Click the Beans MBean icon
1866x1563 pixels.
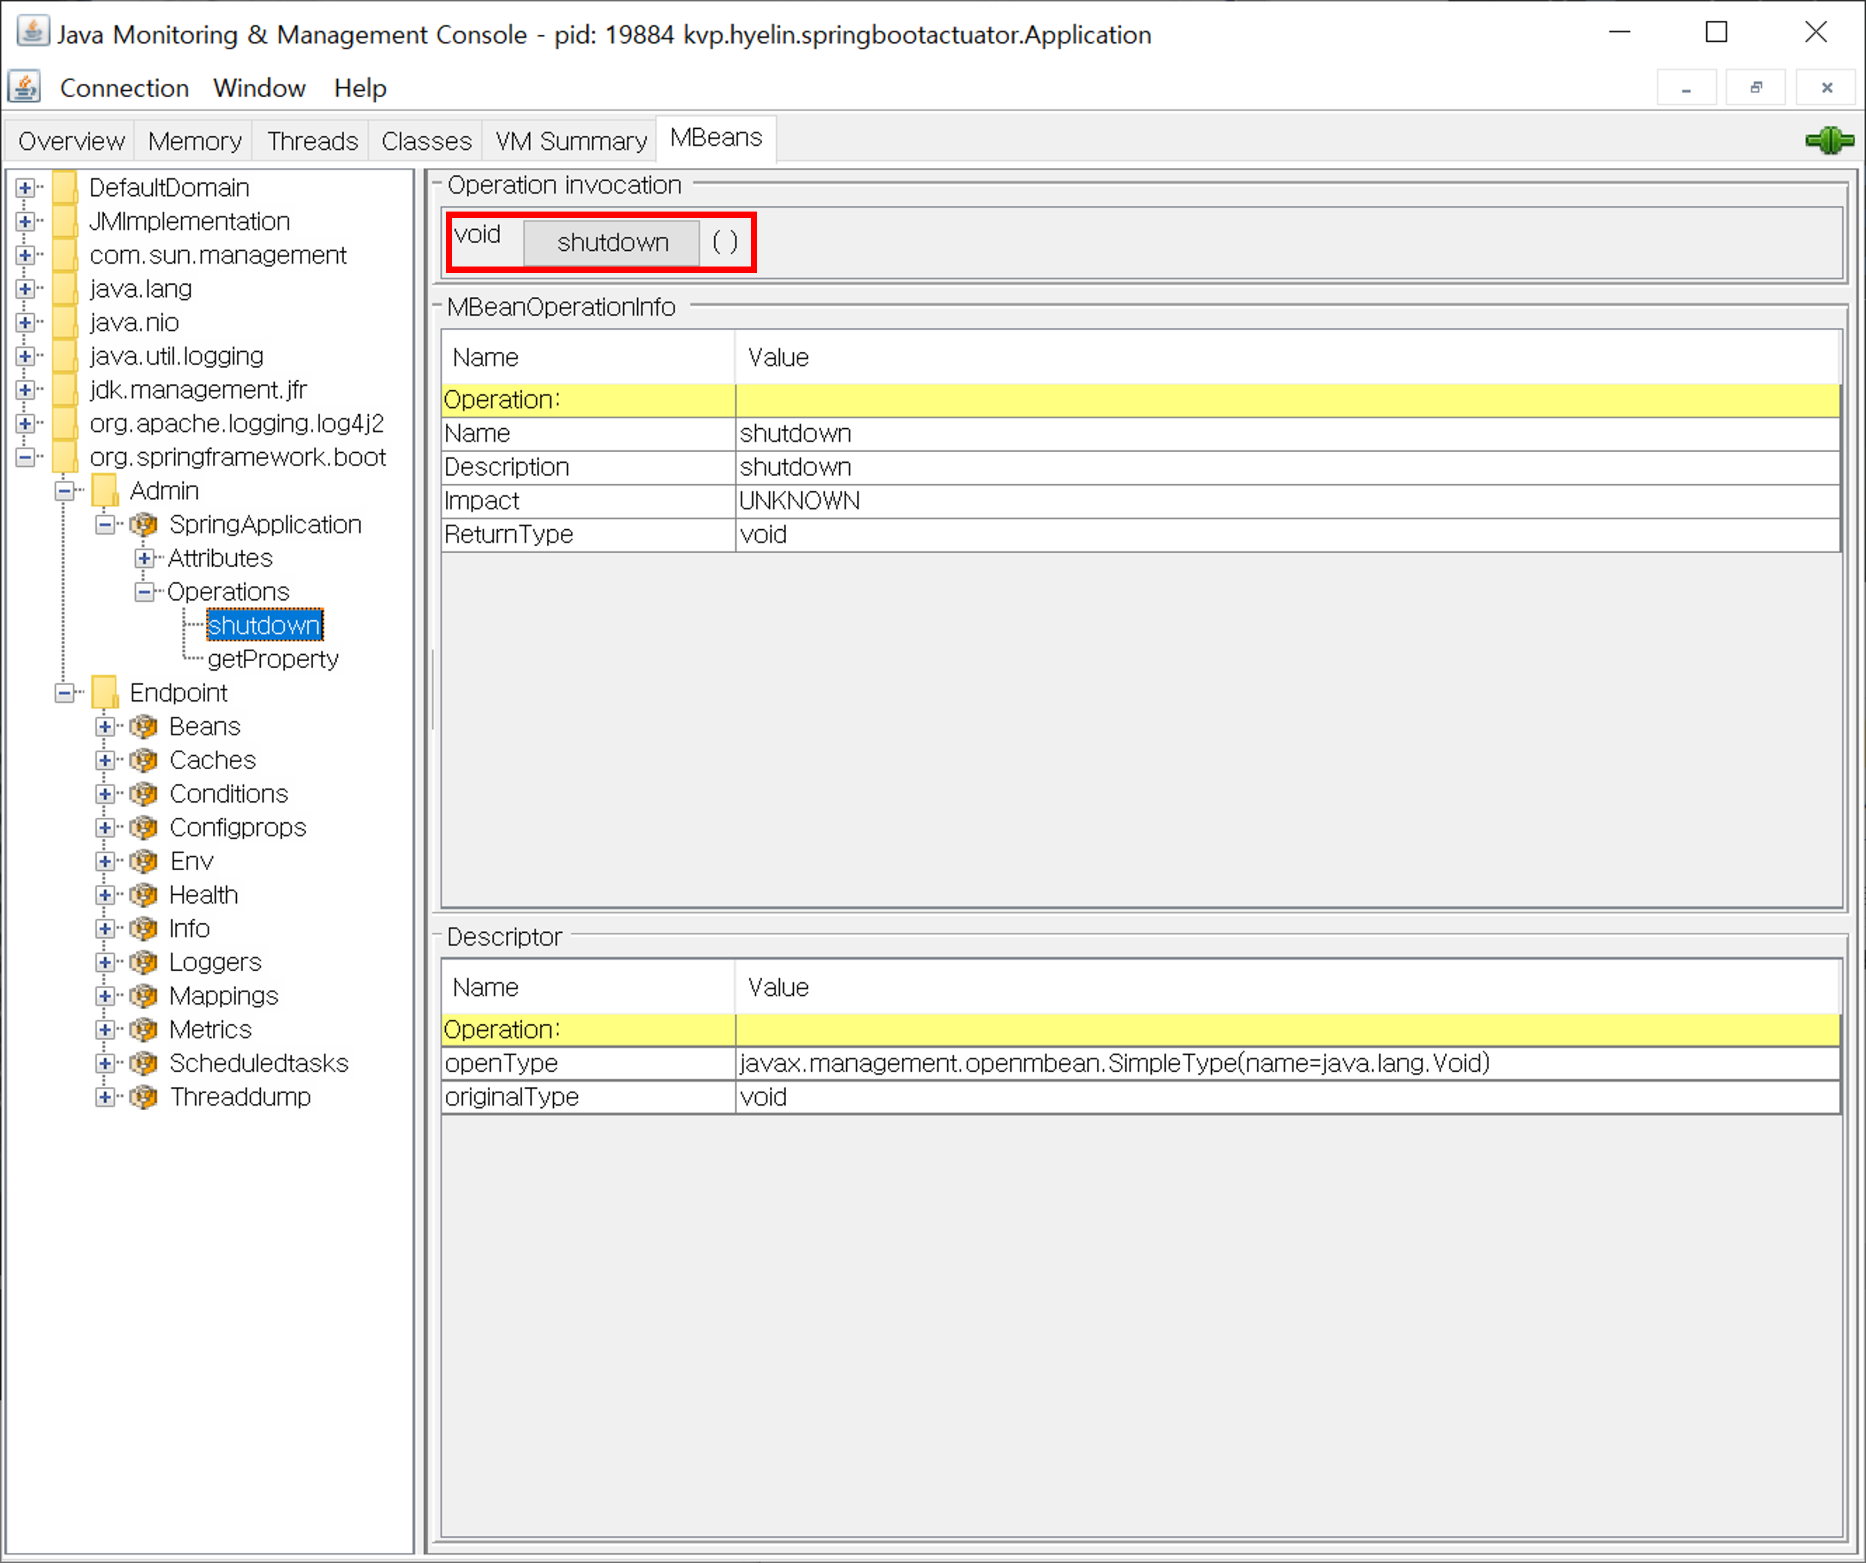(143, 727)
